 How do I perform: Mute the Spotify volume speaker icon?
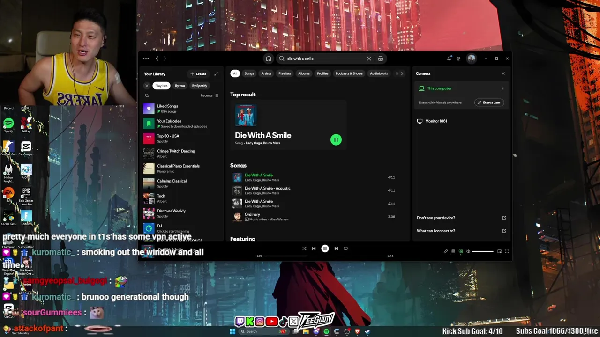click(x=468, y=251)
